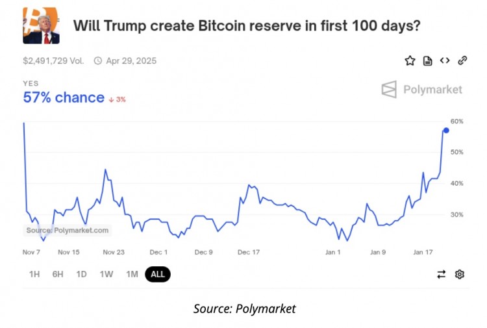
Task: Click the Trump Bitcoin market thumbnail
Action: (x=41, y=26)
